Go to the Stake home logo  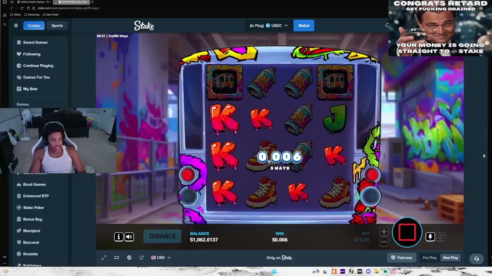[x=144, y=26]
